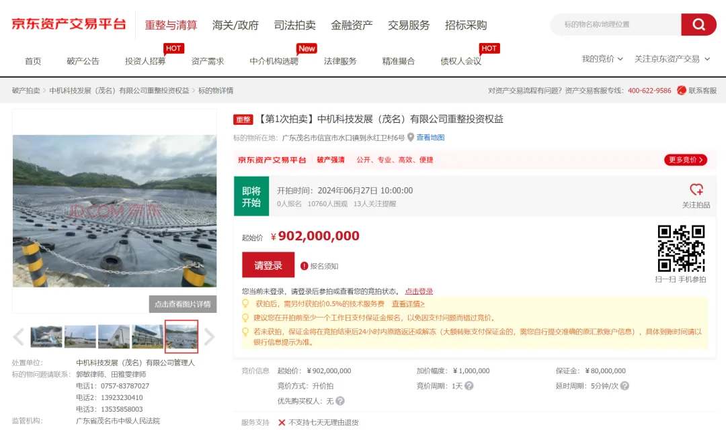Click the auction title 【第1次拍卖】中机科技发展

(380, 119)
